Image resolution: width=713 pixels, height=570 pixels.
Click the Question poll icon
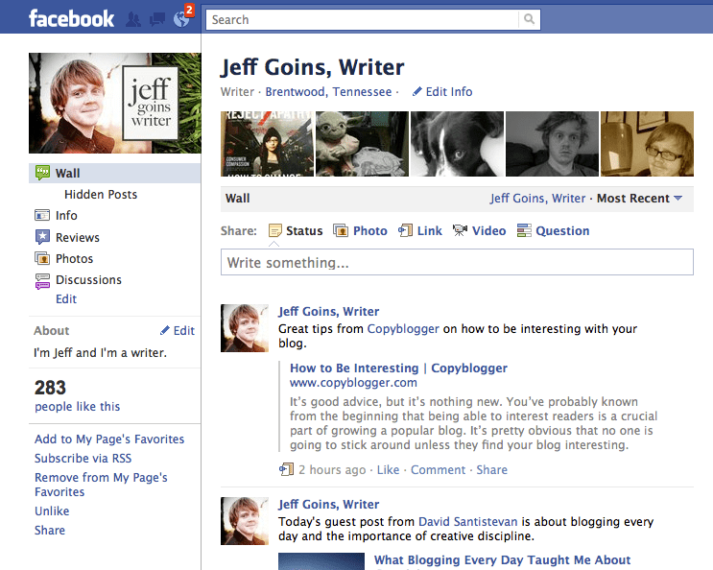coord(524,230)
